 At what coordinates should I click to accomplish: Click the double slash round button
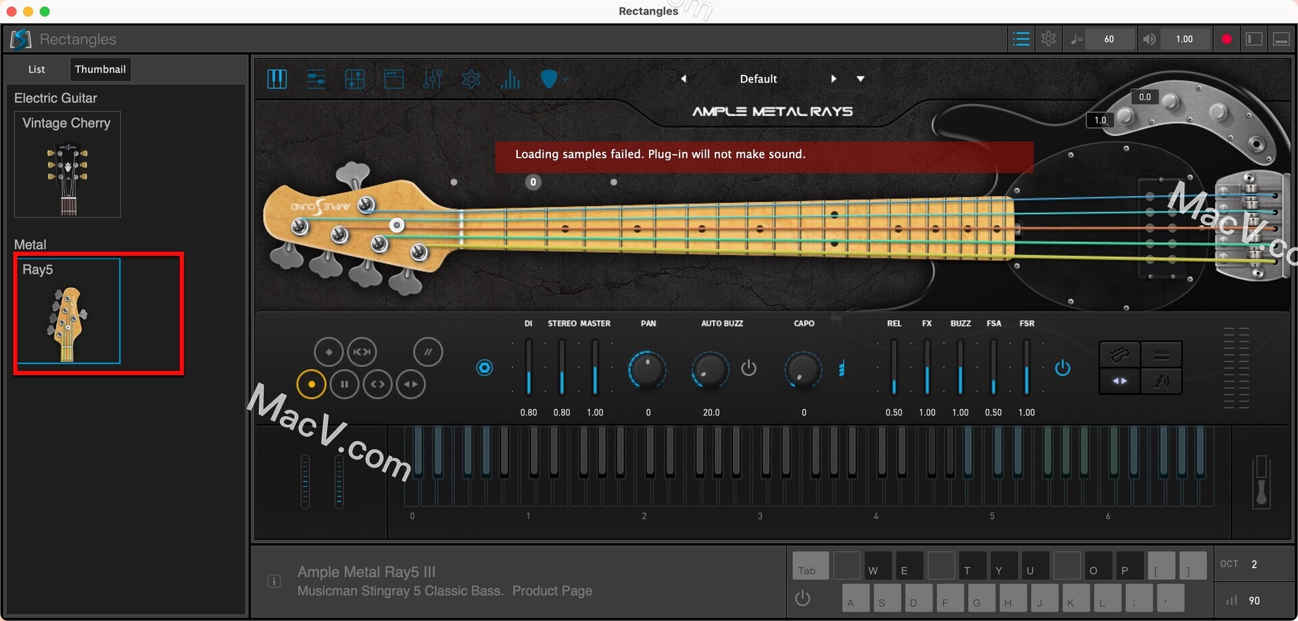(428, 352)
